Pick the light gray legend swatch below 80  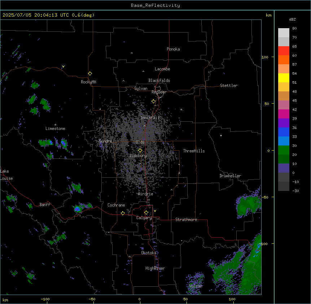tap(284, 33)
